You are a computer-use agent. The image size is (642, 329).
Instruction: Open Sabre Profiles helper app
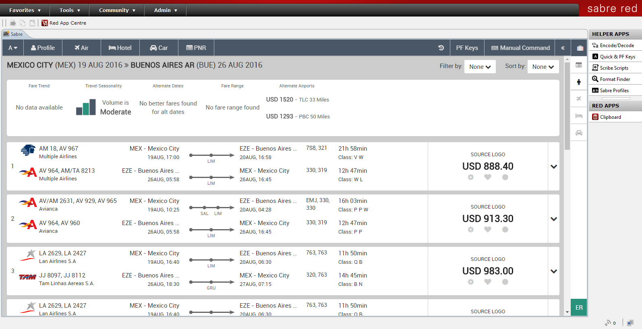[615, 91]
